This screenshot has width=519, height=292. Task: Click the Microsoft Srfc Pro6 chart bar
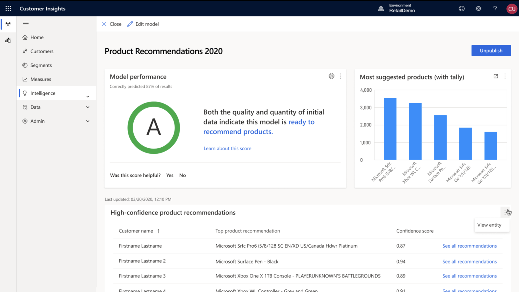pyautogui.click(x=390, y=129)
